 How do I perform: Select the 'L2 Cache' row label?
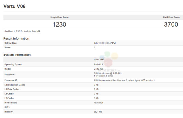pos(9,94)
